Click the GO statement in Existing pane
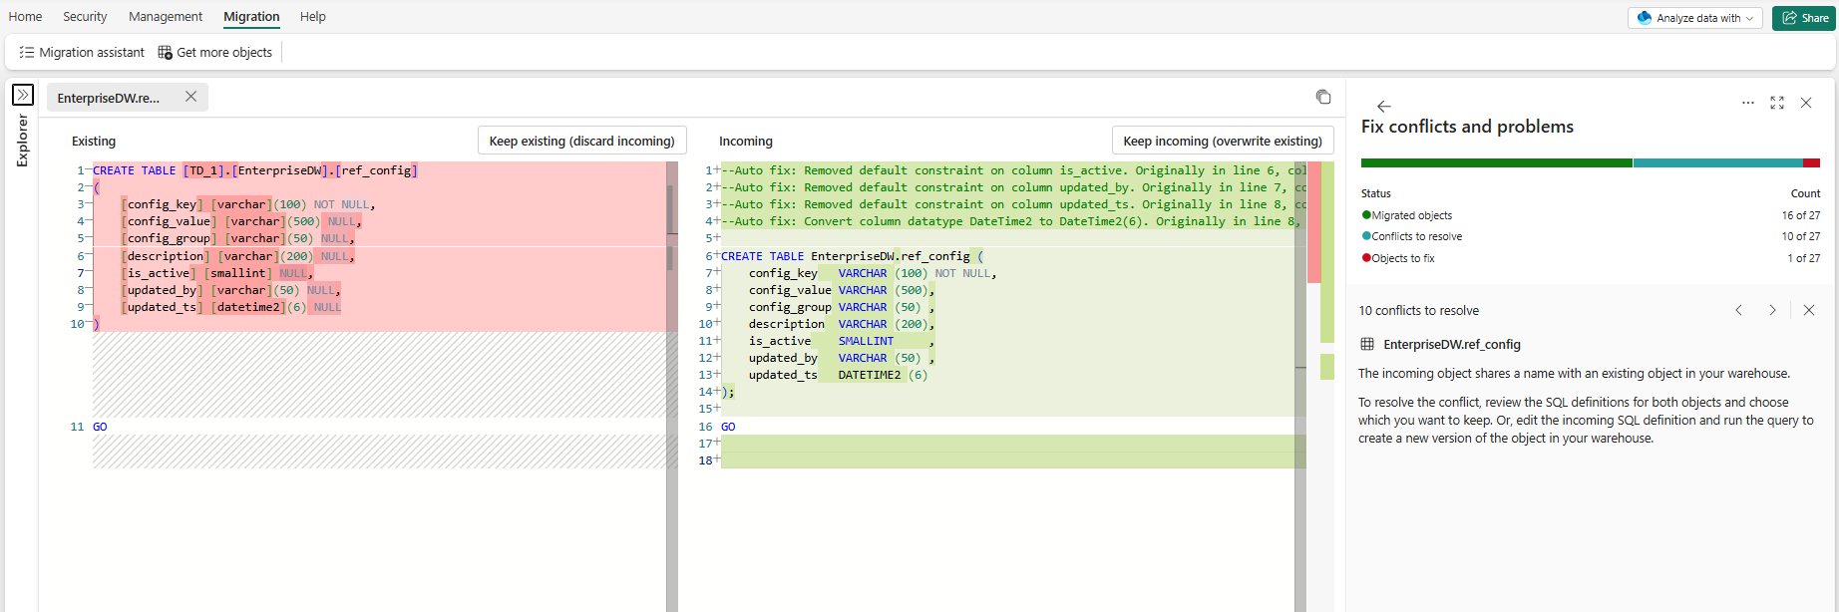 100,427
